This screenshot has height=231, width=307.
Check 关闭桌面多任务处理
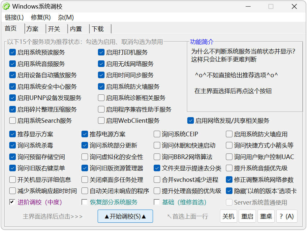[x=85, y=180]
